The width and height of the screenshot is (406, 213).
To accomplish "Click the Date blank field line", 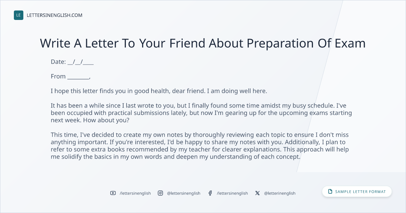I will pos(81,62).
